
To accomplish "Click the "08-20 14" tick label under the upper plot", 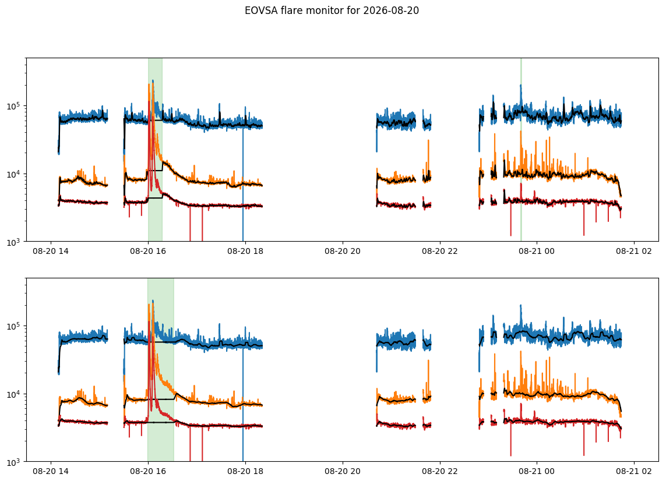I will tap(51, 251).
